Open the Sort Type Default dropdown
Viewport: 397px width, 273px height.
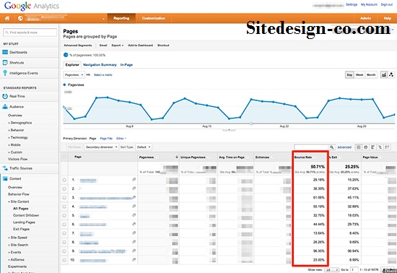tap(144, 147)
